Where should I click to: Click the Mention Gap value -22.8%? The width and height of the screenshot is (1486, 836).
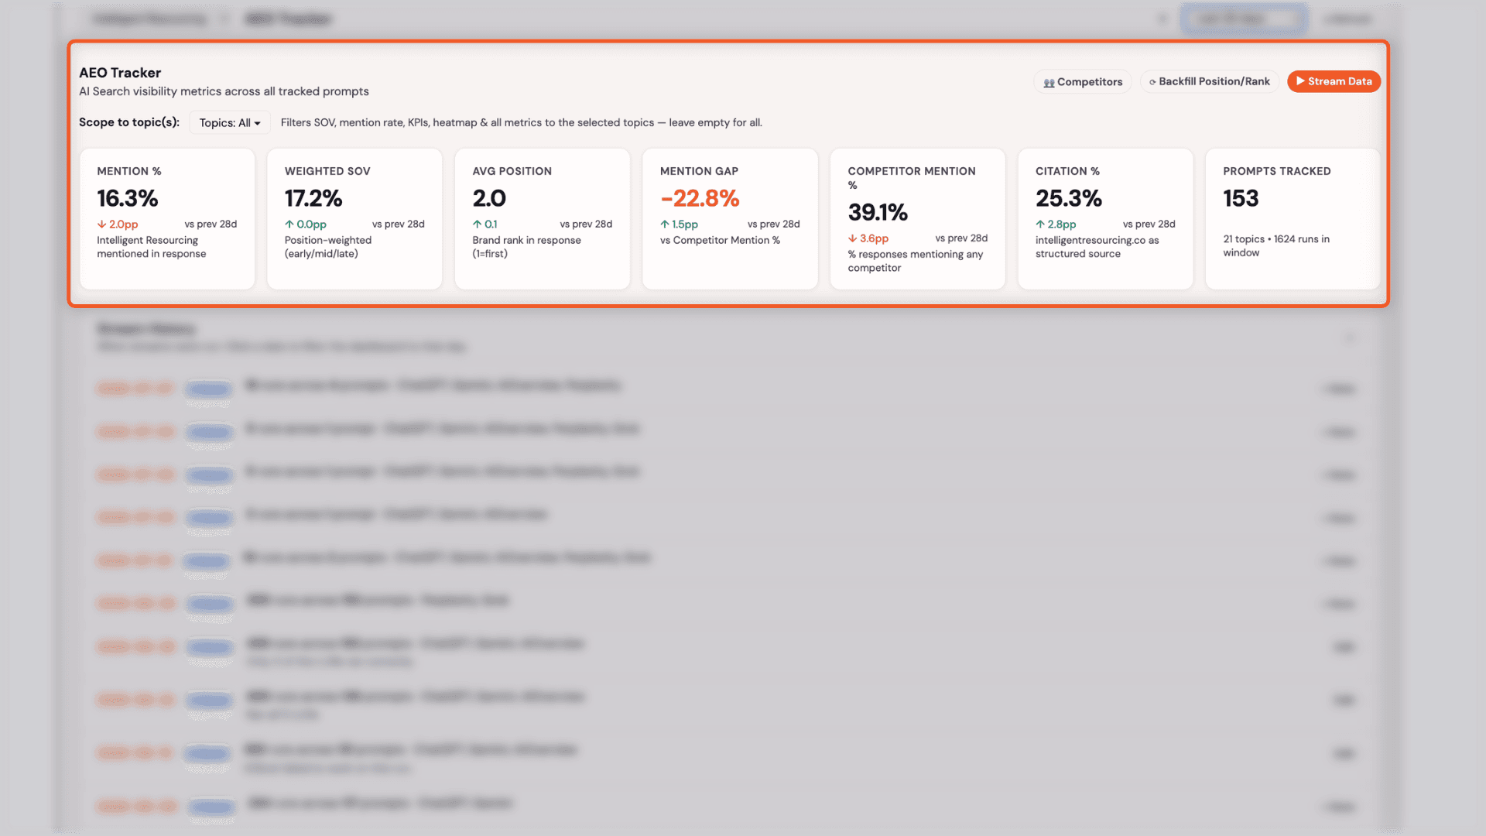(x=700, y=198)
